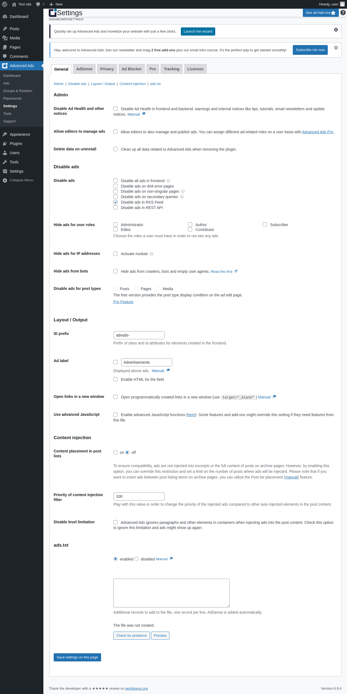
Task: Click Save settings on this page
Action: click(x=77, y=657)
